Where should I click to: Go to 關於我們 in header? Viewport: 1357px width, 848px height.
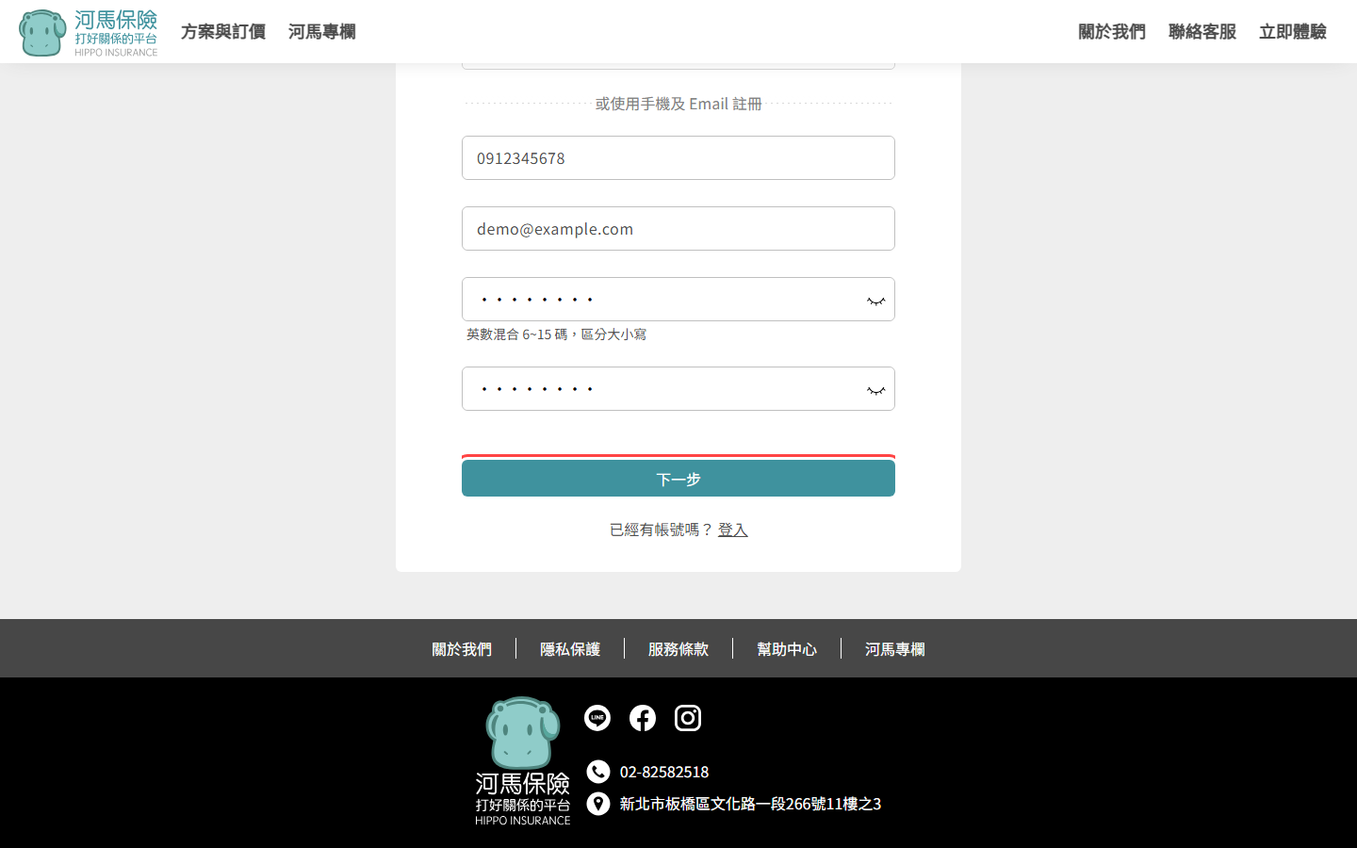(1112, 32)
